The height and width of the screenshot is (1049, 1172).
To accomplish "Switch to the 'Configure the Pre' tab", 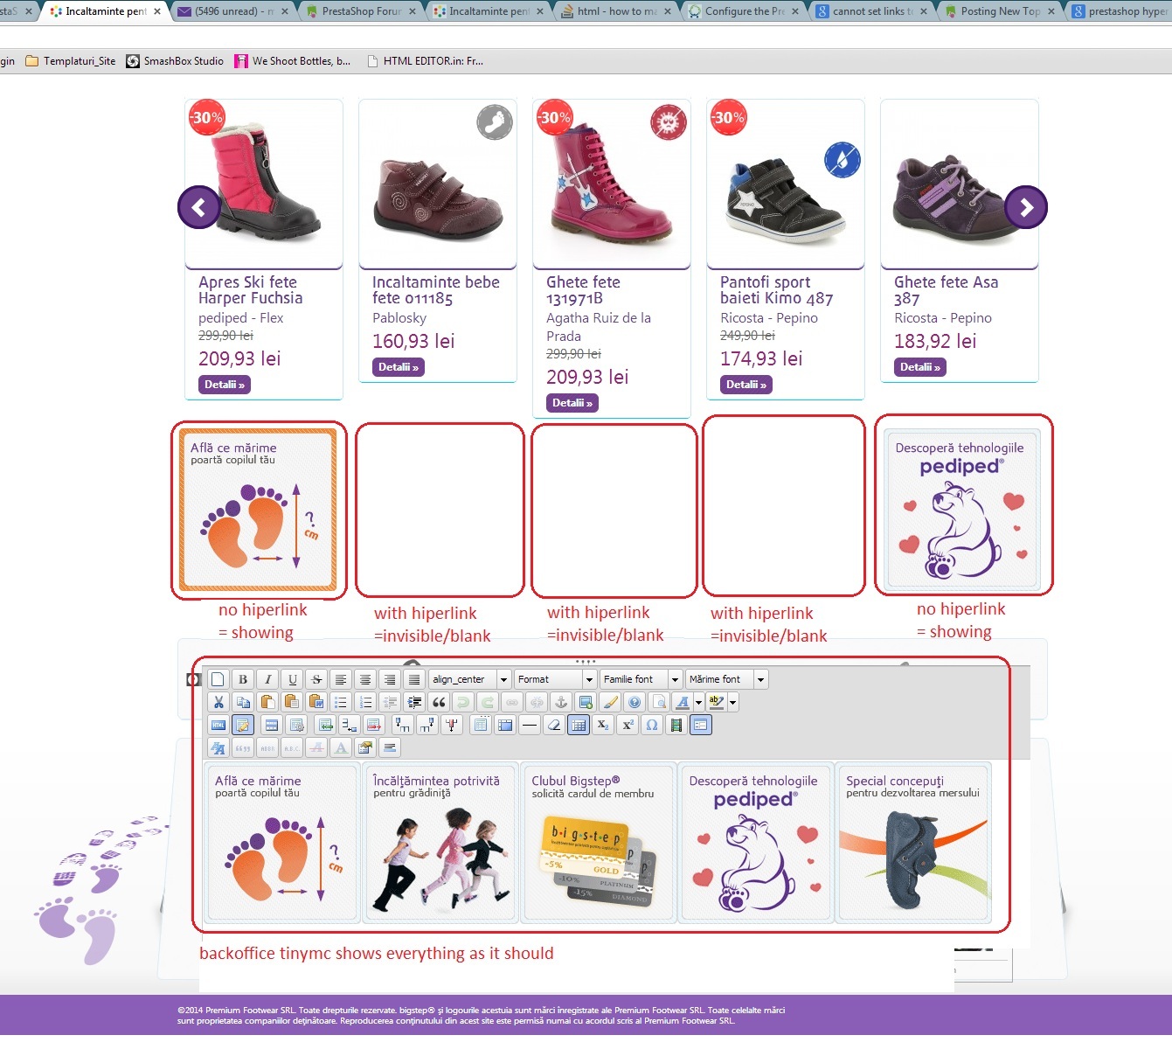I will coord(745,11).
